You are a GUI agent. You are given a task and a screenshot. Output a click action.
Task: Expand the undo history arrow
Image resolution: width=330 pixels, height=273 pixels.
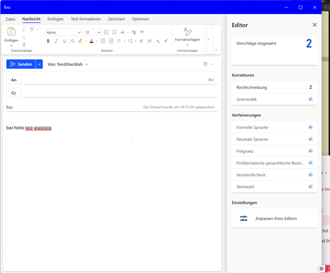pos(38,29)
